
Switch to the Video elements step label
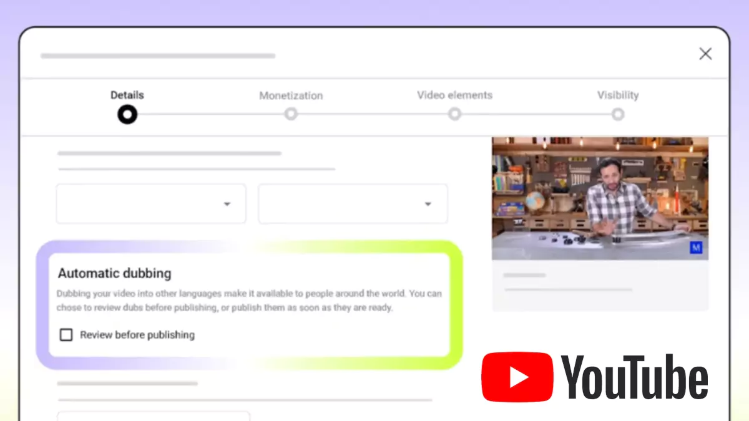[454, 95]
